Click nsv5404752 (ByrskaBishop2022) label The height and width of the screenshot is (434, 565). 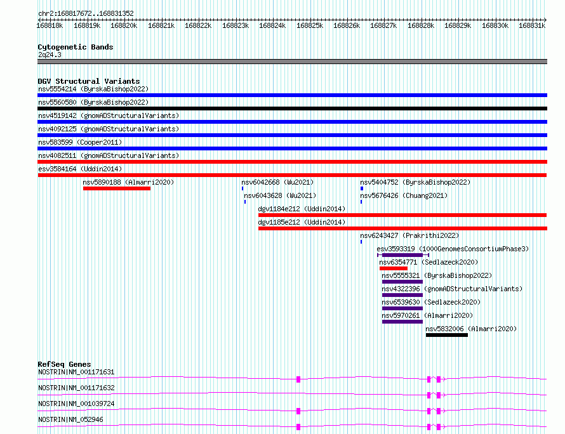415,182
